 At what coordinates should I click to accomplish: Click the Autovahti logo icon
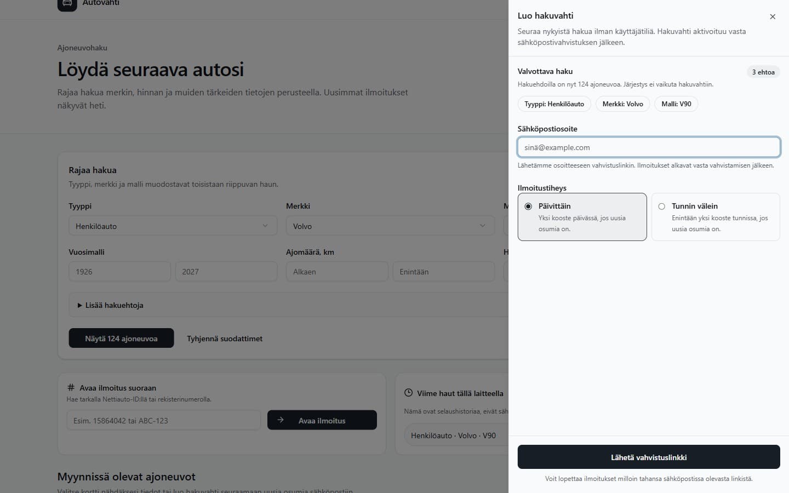[67, 4]
